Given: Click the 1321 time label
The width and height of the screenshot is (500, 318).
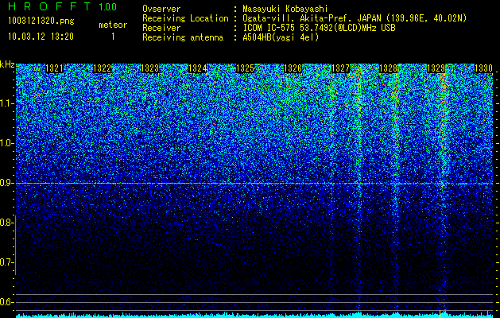Looking at the screenshot, I should click(54, 68).
